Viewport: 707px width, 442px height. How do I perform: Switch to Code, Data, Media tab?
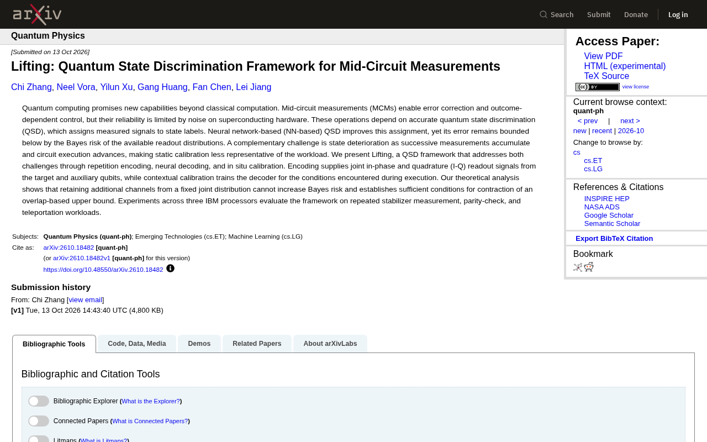[x=137, y=344]
